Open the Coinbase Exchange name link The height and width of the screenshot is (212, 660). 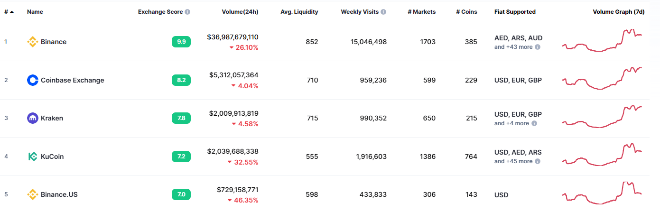[72, 80]
